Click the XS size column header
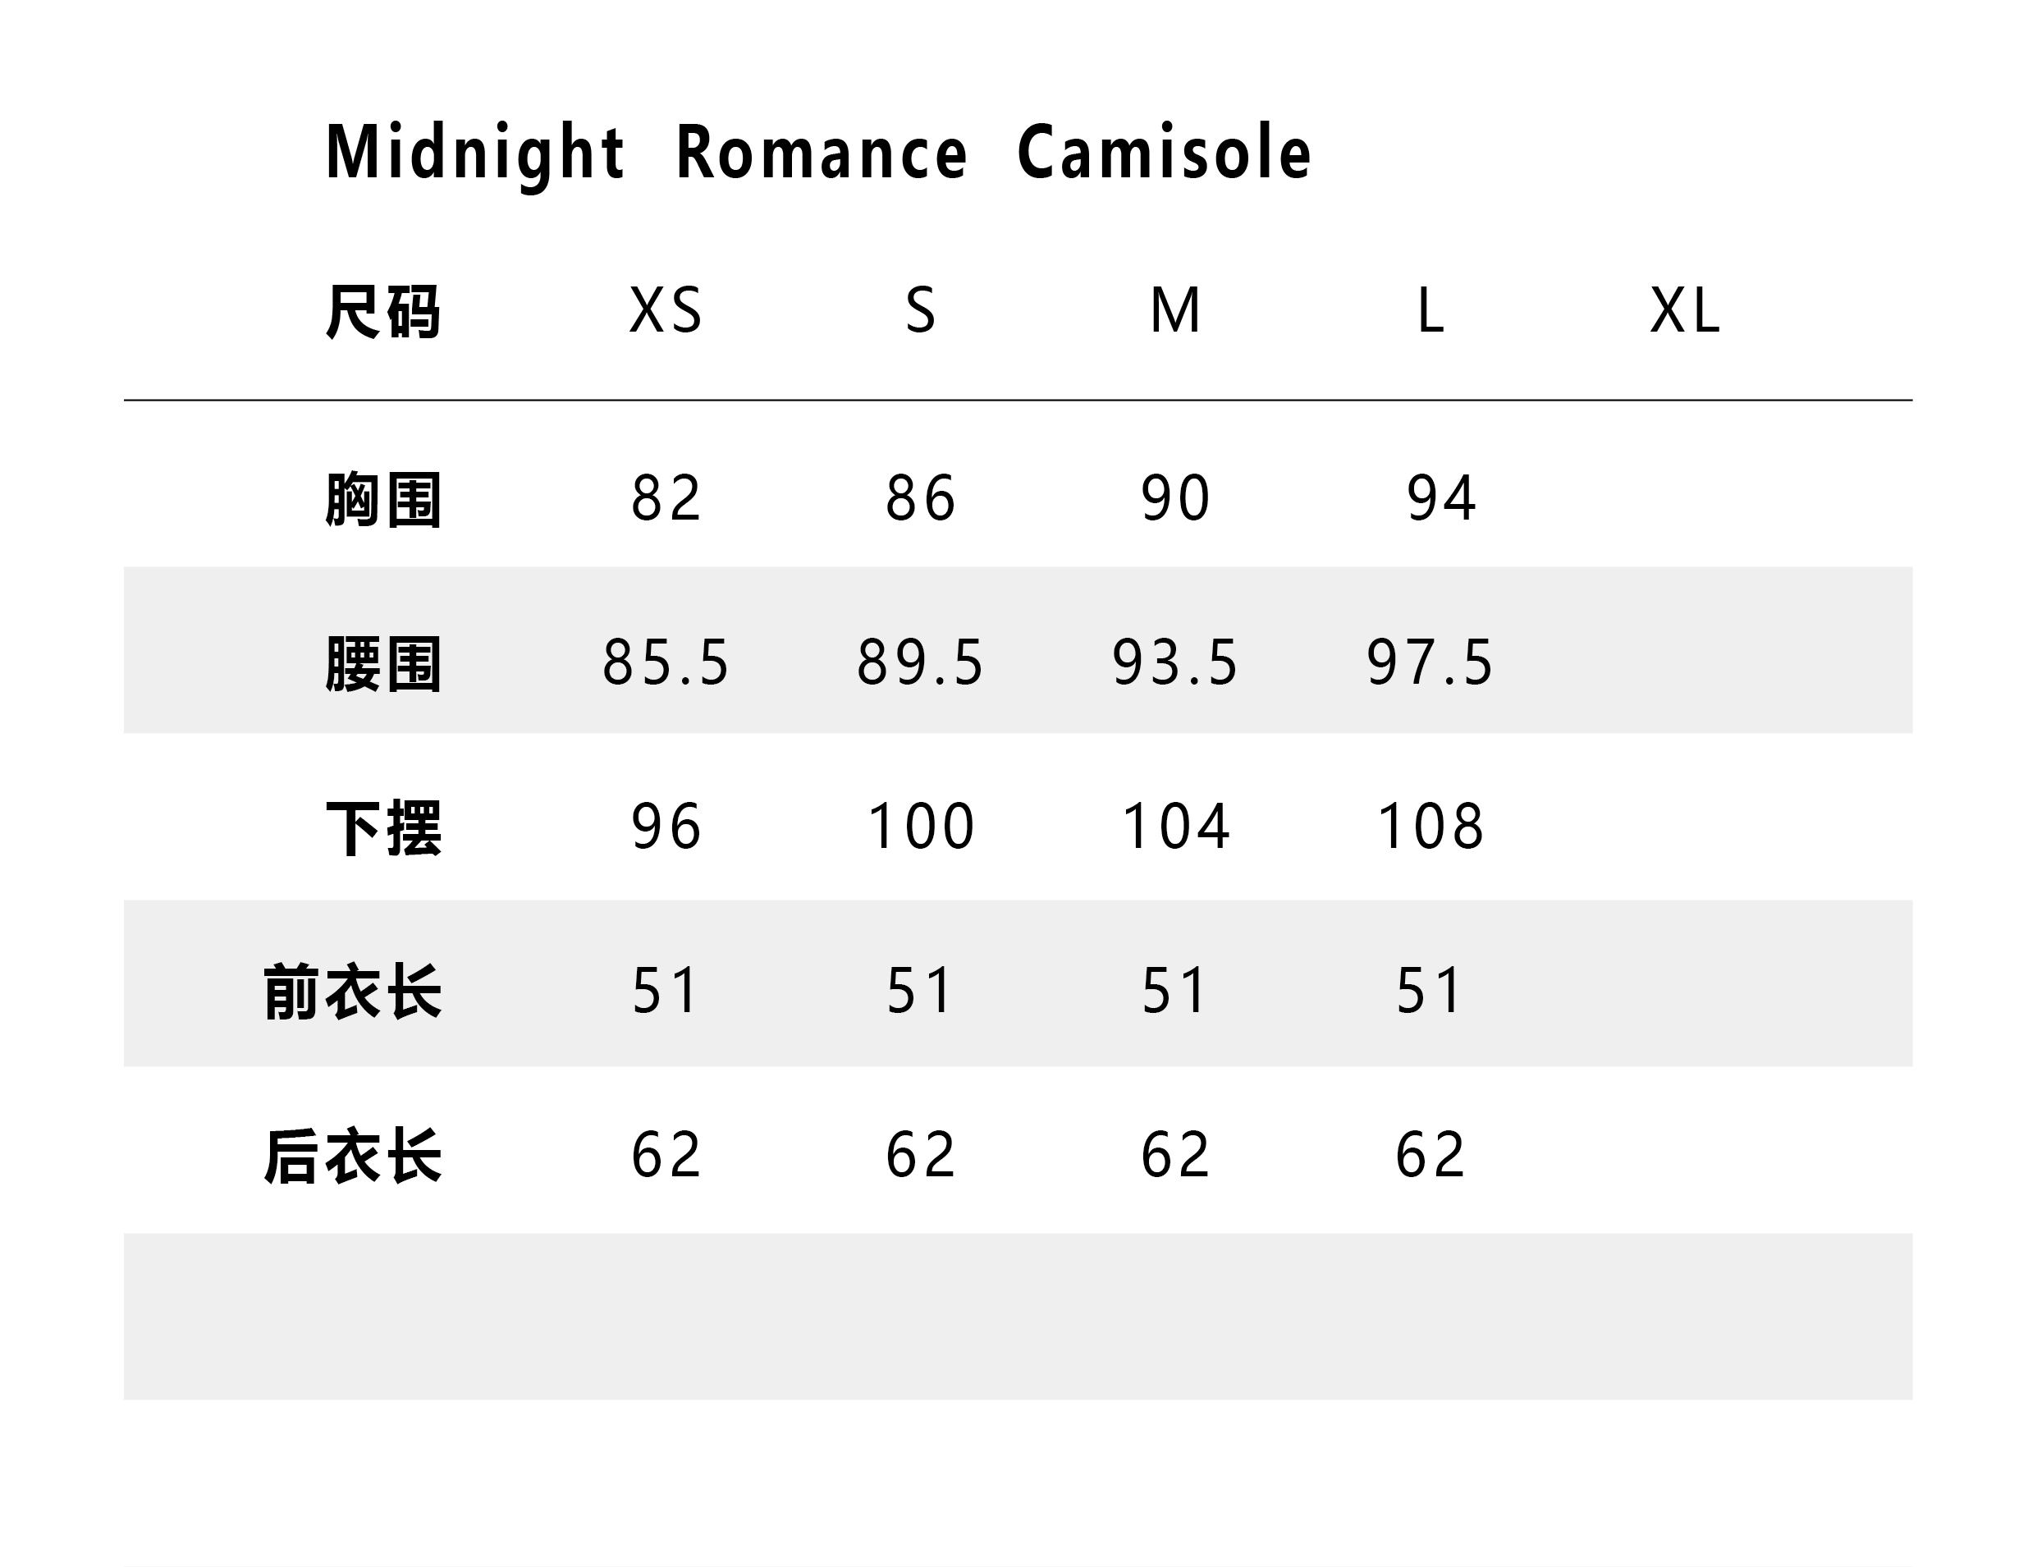The height and width of the screenshot is (1567, 2037). 665,309
